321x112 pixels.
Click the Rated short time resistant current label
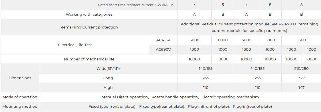(x=136, y=5)
